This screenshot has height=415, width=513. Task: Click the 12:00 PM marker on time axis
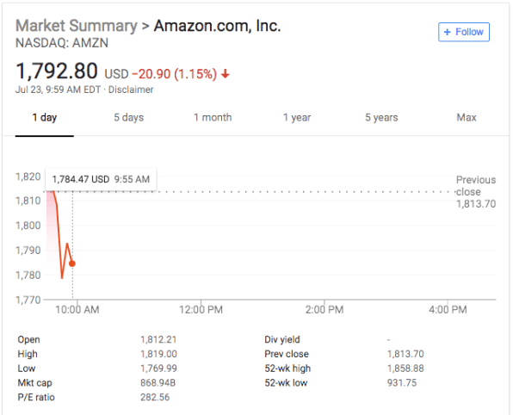click(201, 310)
